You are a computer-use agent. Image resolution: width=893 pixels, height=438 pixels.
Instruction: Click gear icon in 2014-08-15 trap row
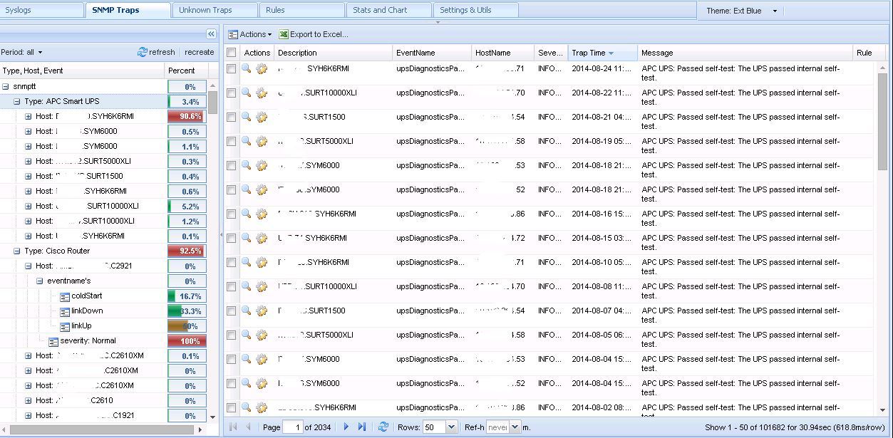pyautogui.click(x=262, y=239)
